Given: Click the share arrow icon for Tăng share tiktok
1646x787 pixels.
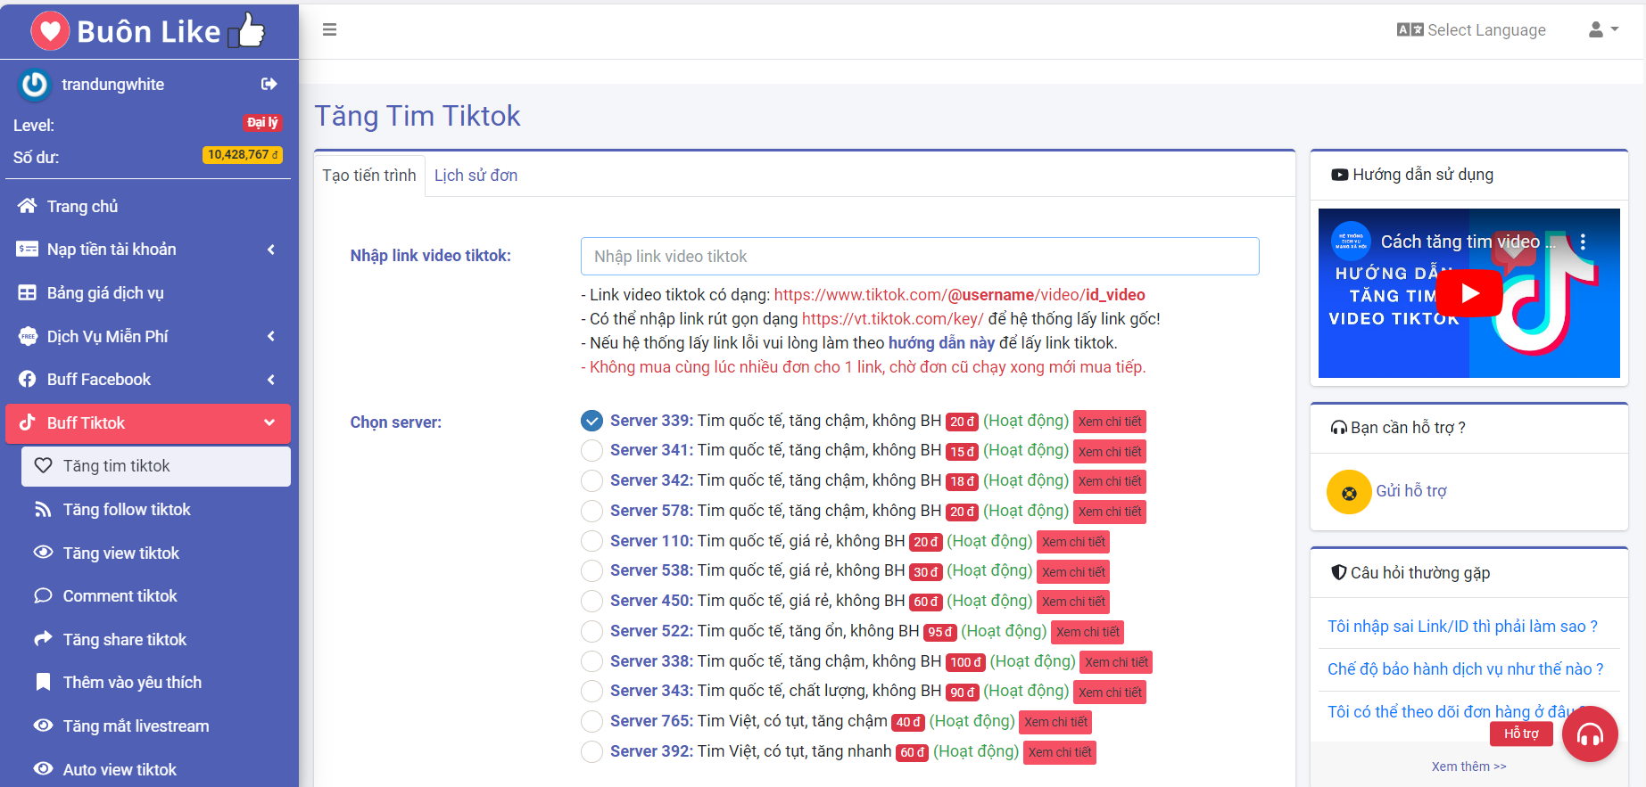Looking at the screenshot, I should [x=43, y=639].
